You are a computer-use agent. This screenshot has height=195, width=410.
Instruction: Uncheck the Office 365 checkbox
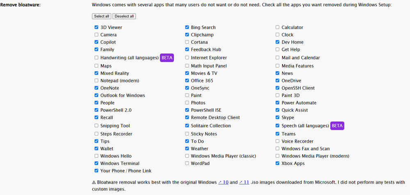187,81
